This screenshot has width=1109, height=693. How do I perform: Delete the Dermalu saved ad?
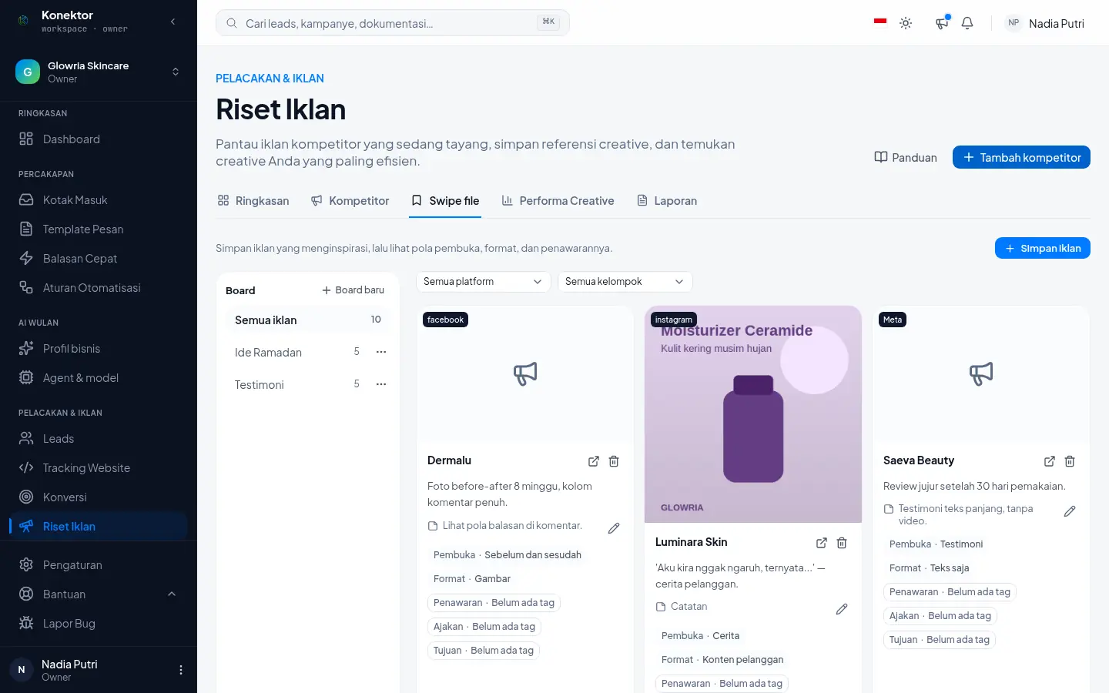[614, 461]
